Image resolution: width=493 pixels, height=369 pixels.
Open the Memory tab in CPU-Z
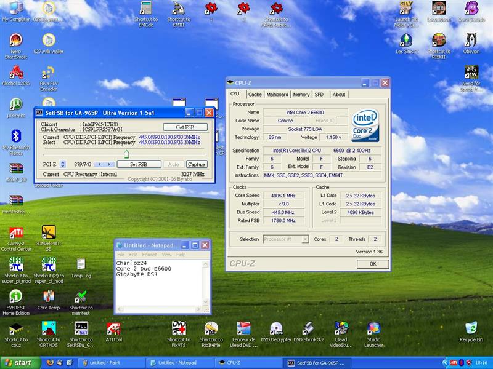tap(301, 95)
